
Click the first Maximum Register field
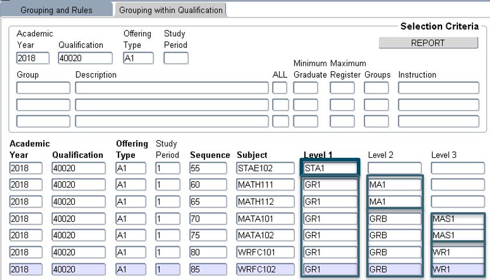click(x=342, y=88)
